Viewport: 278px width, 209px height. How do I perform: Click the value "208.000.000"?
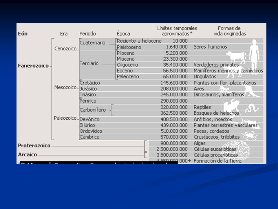pos(174,89)
